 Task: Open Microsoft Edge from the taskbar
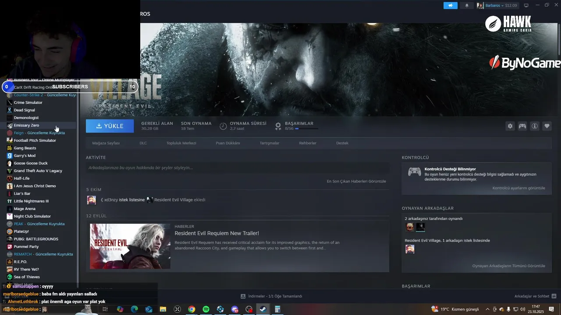click(x=134, y=309)
